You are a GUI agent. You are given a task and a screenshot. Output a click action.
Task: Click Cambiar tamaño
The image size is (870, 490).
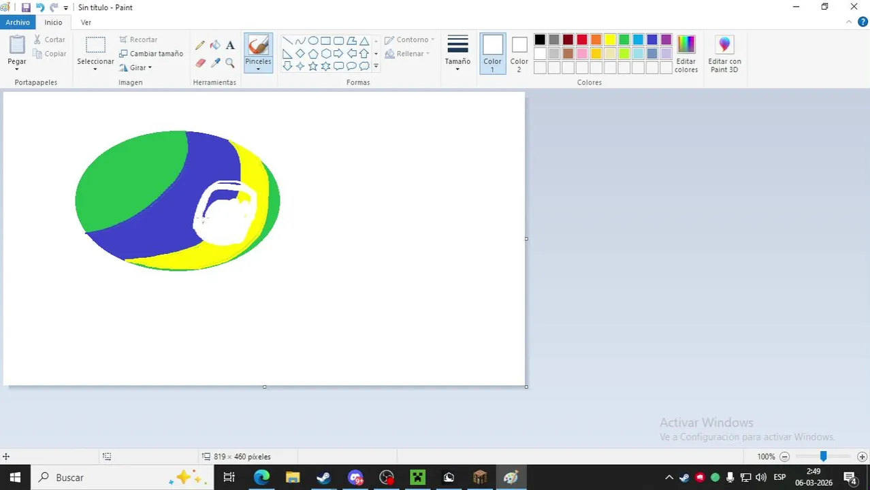(x=151, y=54)
